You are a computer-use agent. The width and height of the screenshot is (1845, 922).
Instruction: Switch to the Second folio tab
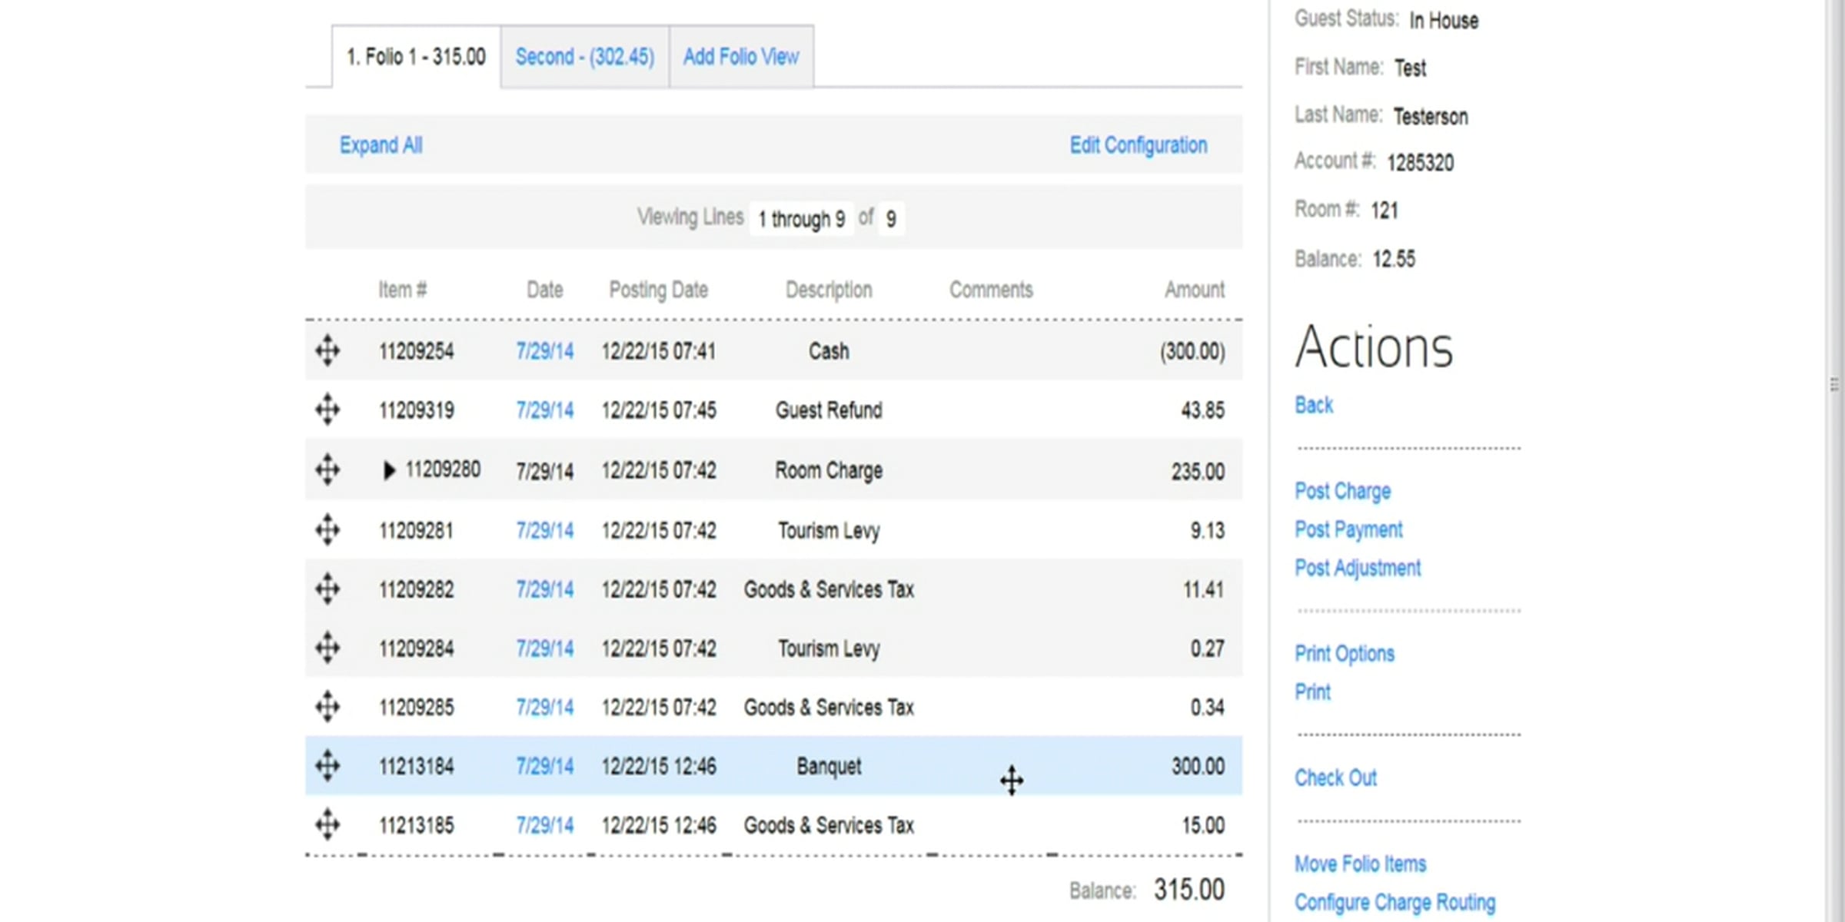[584, 57]
